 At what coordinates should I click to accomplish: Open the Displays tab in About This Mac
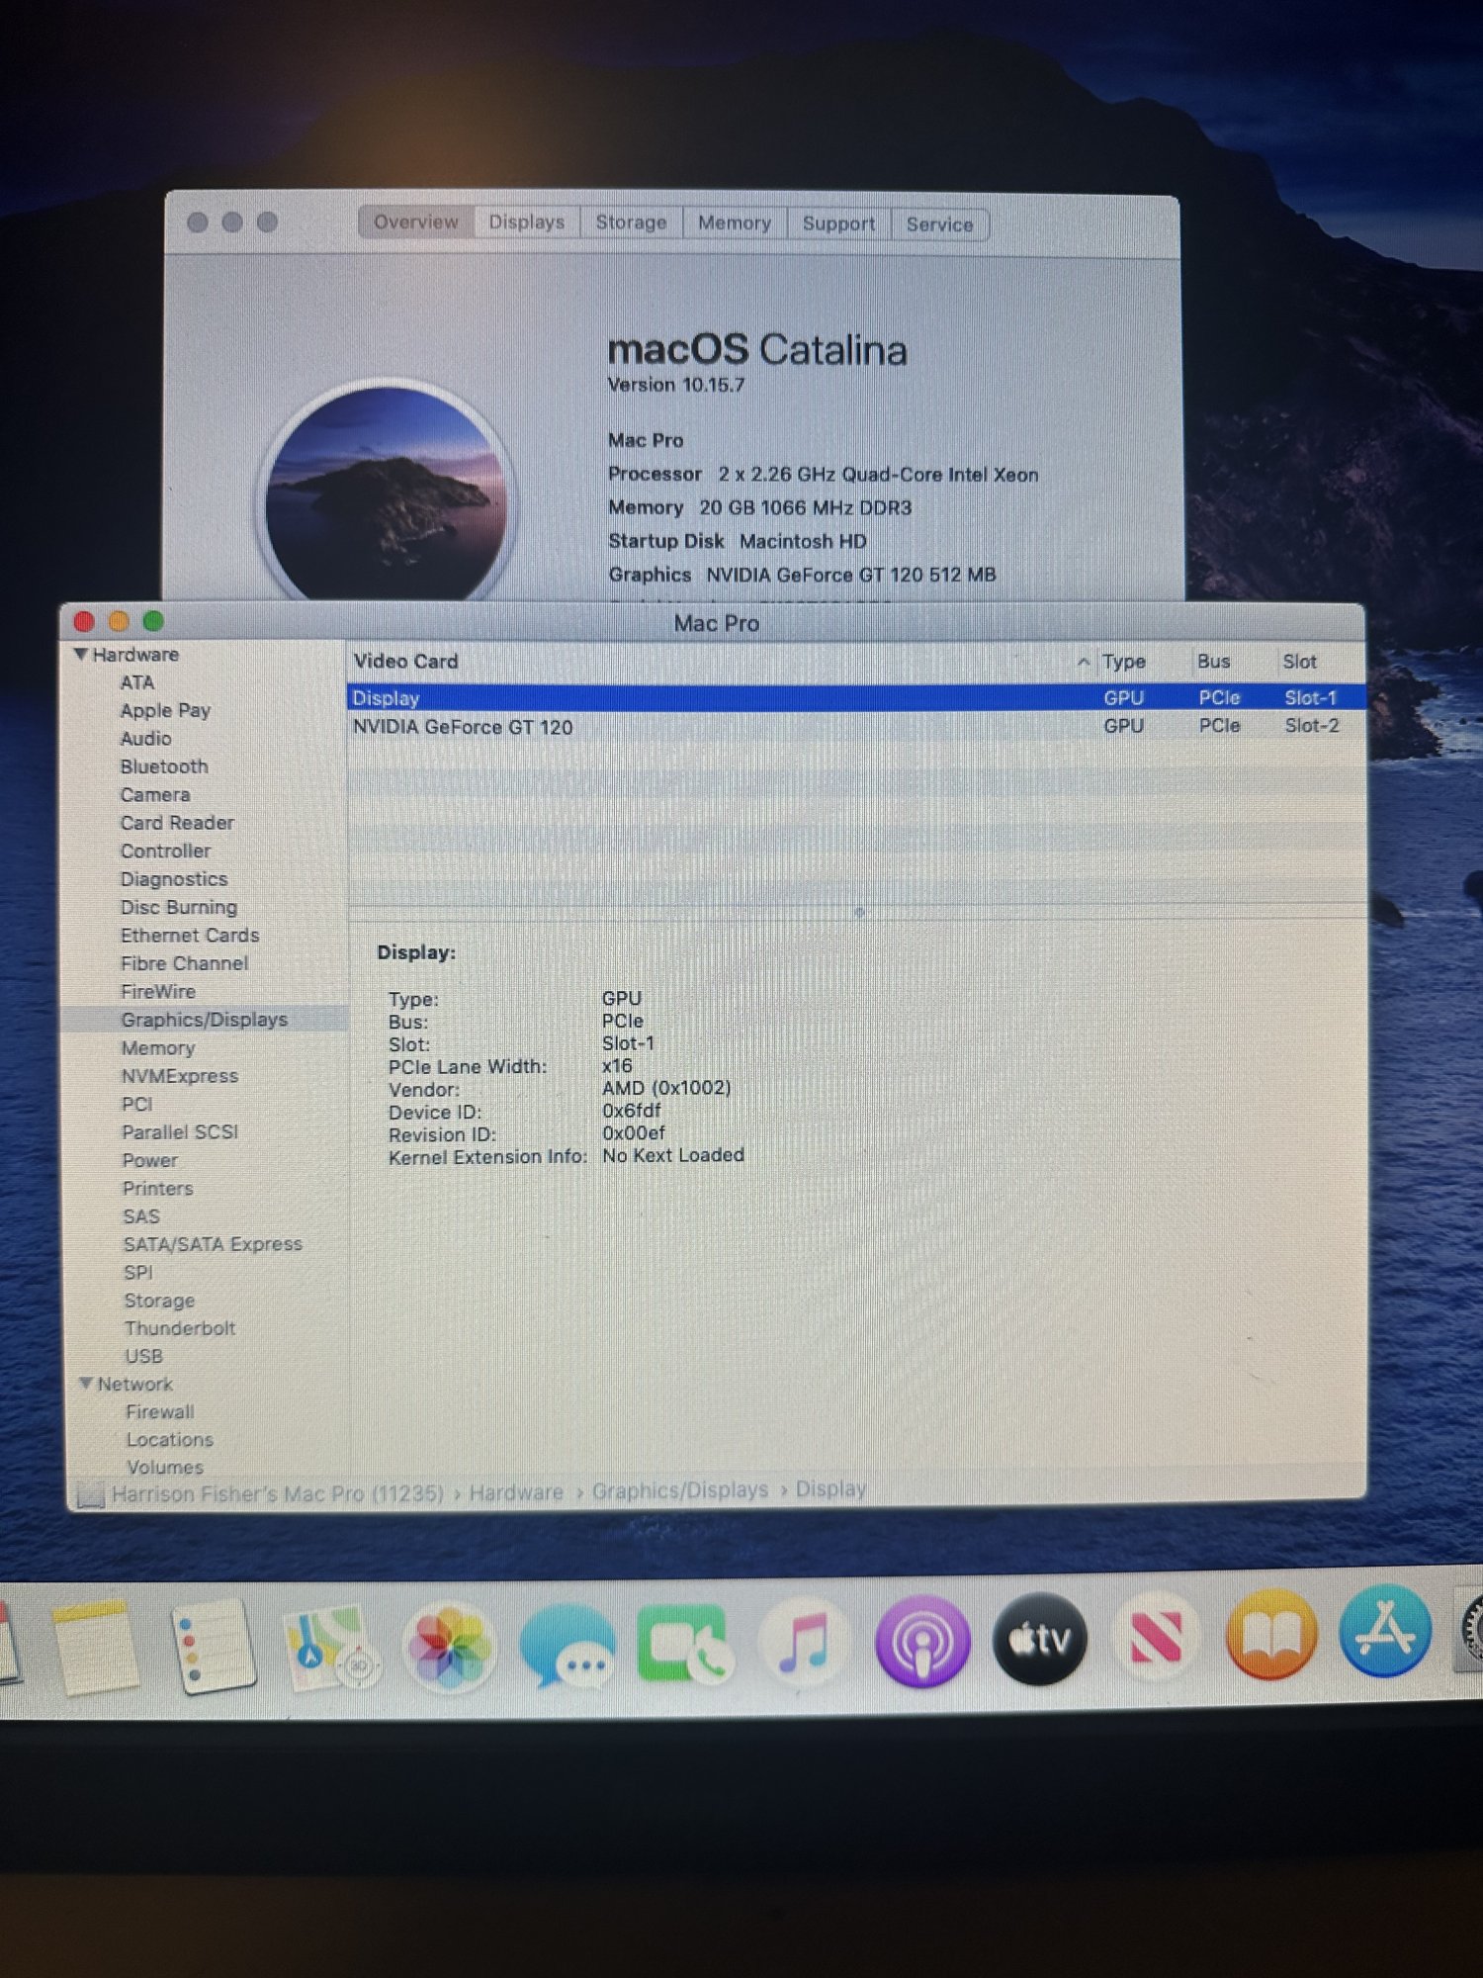coord(527,223)
